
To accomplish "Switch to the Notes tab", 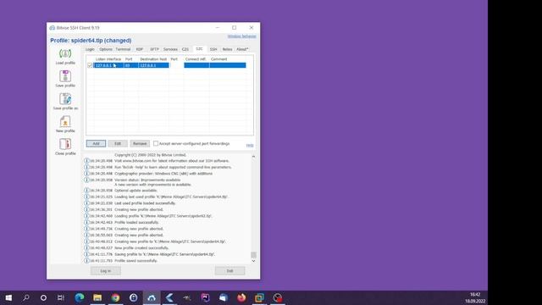I will pyautogui.click(x=227, y=49).
